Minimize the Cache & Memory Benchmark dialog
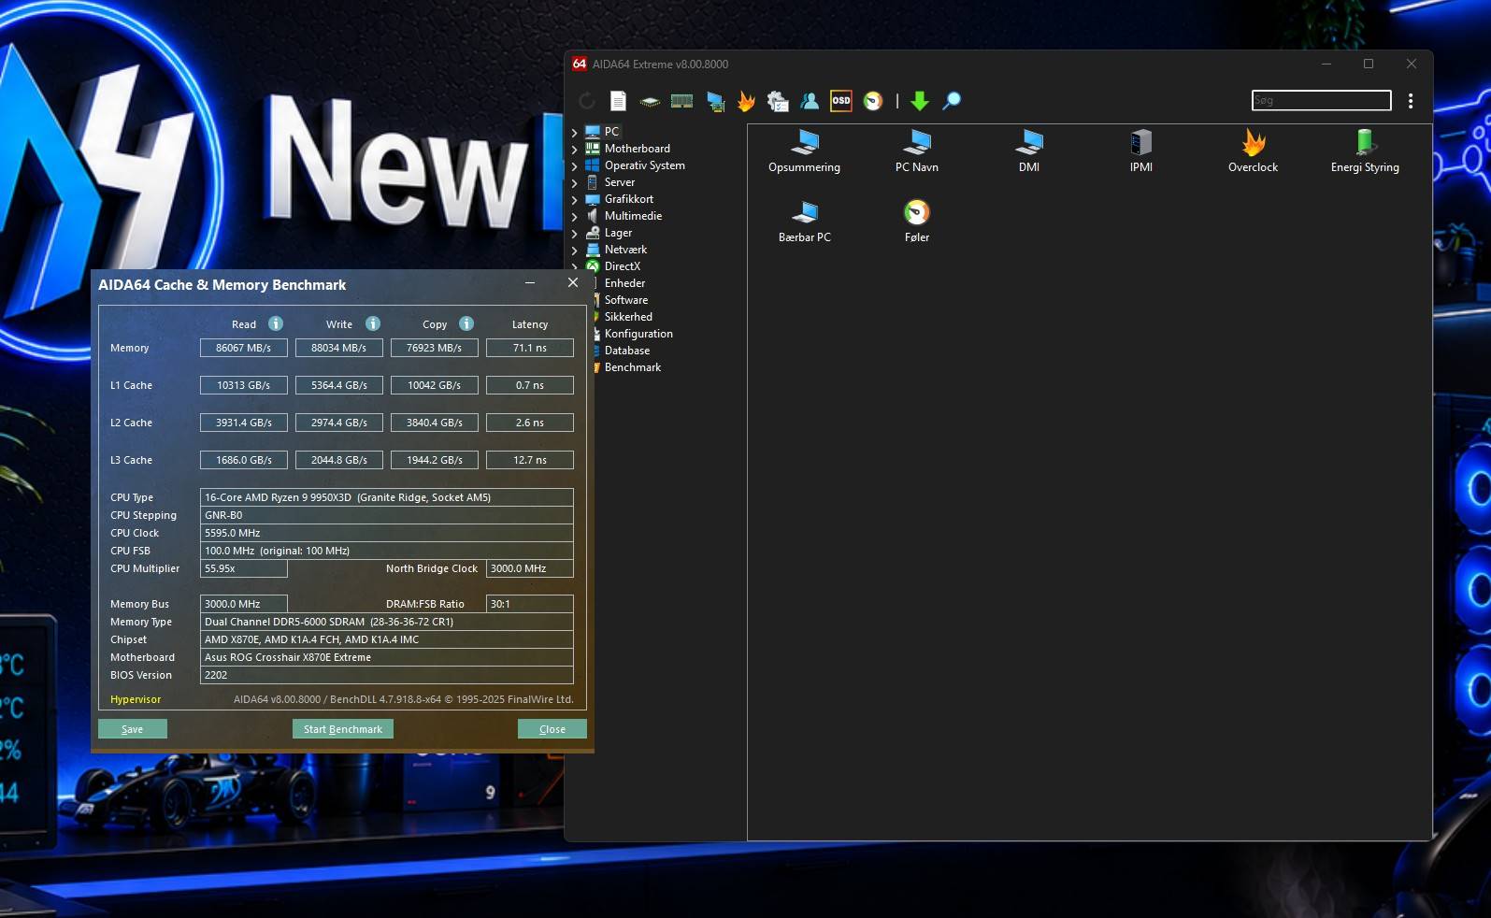The image size is (1491, 918). 530,283
